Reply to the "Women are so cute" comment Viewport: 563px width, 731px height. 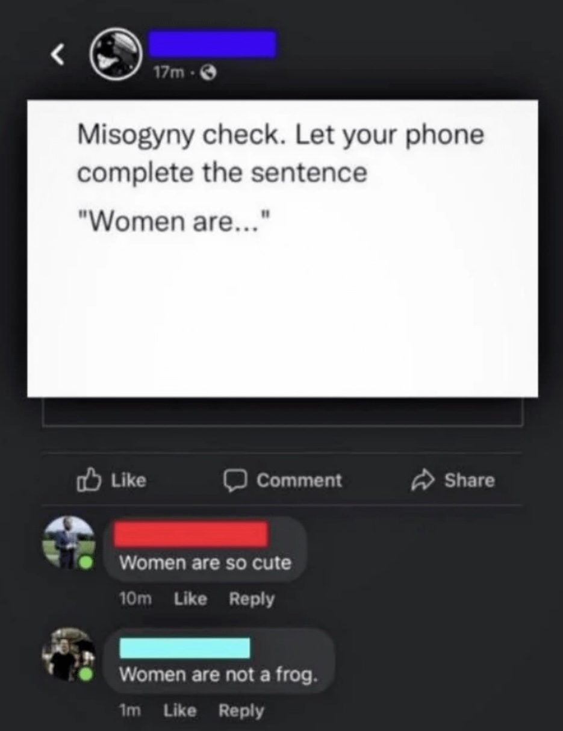pos(251,600)
